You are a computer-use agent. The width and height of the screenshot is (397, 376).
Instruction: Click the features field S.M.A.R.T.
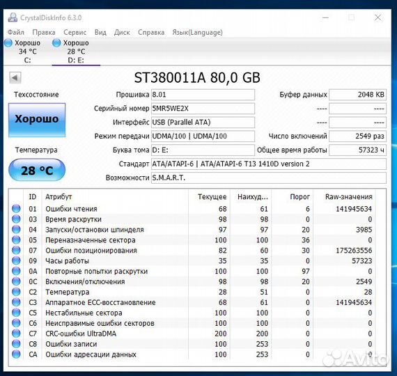point(269,178)
